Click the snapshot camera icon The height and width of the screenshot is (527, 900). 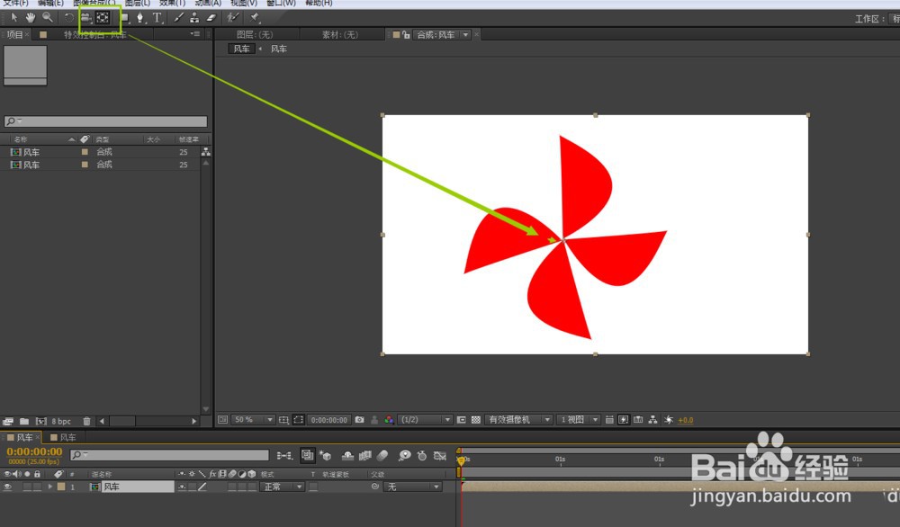click(359, 420)
